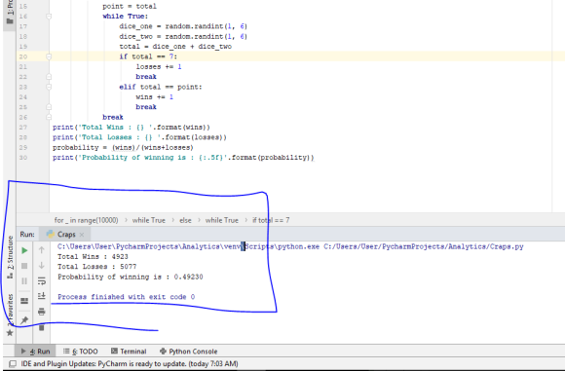The image size is (565, 371).
Task: Click 'Process finished with exit code 0' line
Action: [126, 297]
